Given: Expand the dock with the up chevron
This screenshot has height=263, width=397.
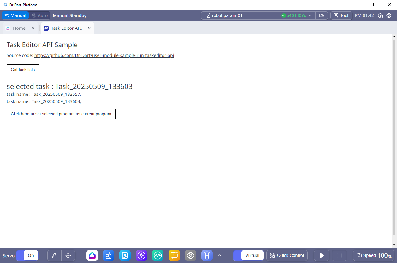Looking at the screenshot, I should tap(220, 255).
